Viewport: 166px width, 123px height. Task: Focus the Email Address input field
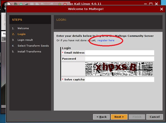pyautogui.click(x=120, y=53)
